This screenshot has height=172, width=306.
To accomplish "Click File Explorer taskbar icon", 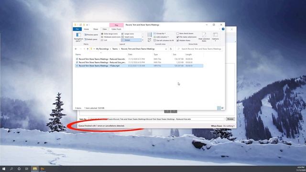I will coord(35,169).
